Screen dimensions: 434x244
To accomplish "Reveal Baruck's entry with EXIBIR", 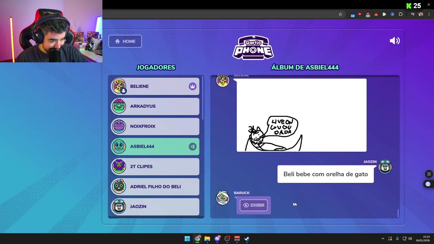I will (x=254, y=205).
